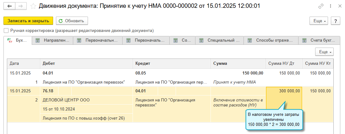Select the 300 000,00 Сумма НУ Дт cell
Viewport: 345px width, 134px height.
[284, 91]
